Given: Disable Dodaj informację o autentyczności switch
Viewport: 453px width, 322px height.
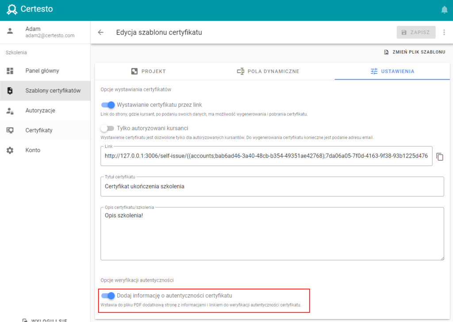Looking at the screenshot, I should pos(108,296).
